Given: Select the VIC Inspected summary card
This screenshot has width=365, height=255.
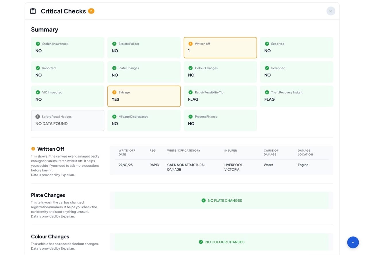Looking at the screenshot, I should pos(67,96).
